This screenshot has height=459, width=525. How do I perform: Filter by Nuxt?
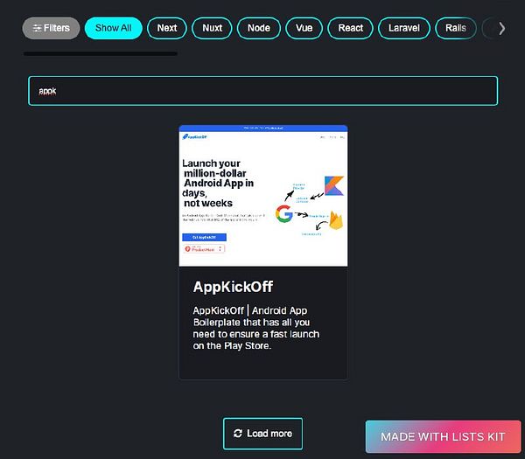(x=212, y=28)
